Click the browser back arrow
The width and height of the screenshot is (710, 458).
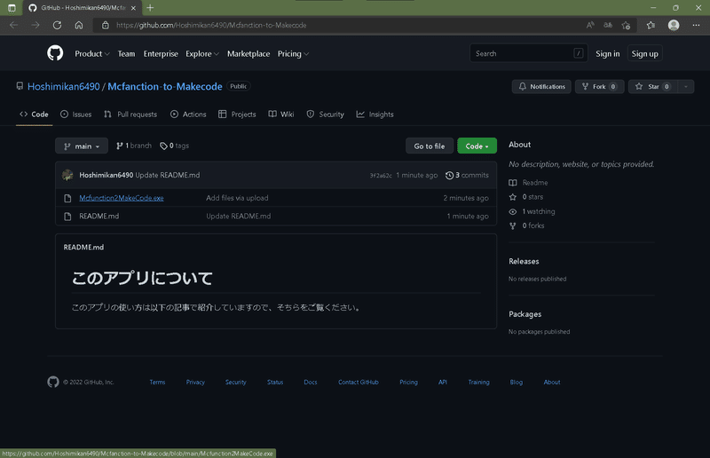click(13, 25)
